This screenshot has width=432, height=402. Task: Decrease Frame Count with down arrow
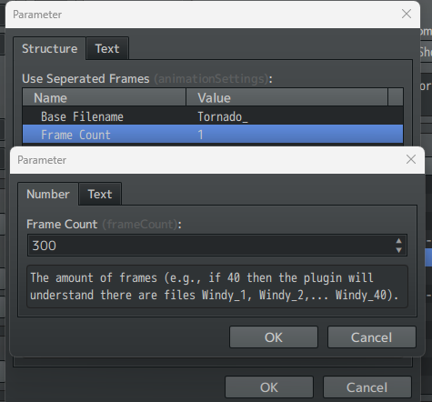398,250
